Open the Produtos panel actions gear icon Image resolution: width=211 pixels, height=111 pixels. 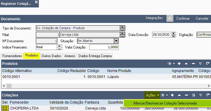click(x=169, y=64)
